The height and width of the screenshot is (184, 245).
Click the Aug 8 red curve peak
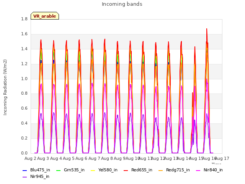click(105, 39)
